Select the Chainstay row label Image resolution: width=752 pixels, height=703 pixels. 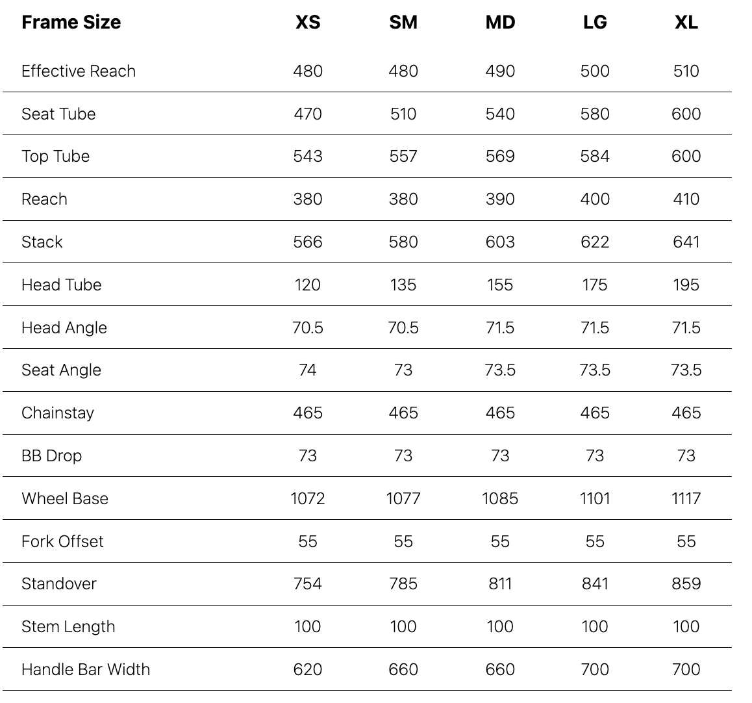[x=58, y=413]
